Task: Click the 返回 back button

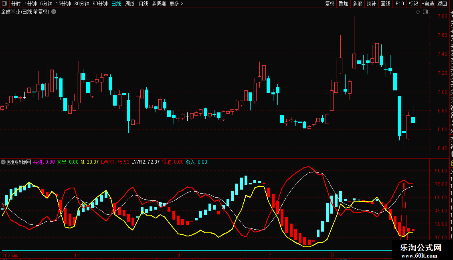Action: (x=442, y=4)
